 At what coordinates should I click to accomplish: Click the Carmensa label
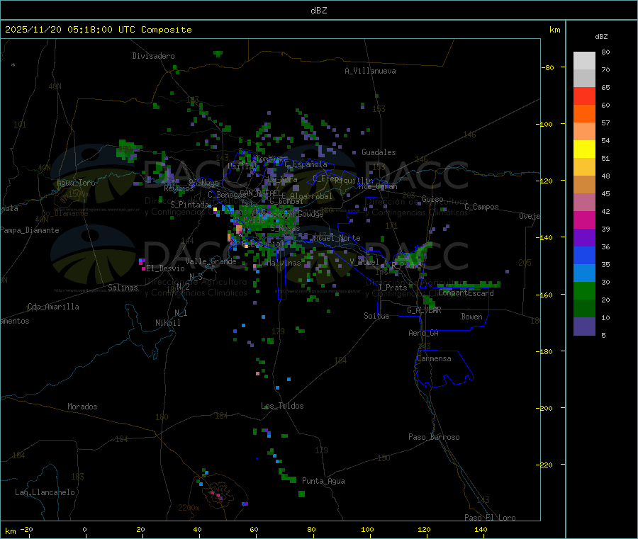pos(434,358)
